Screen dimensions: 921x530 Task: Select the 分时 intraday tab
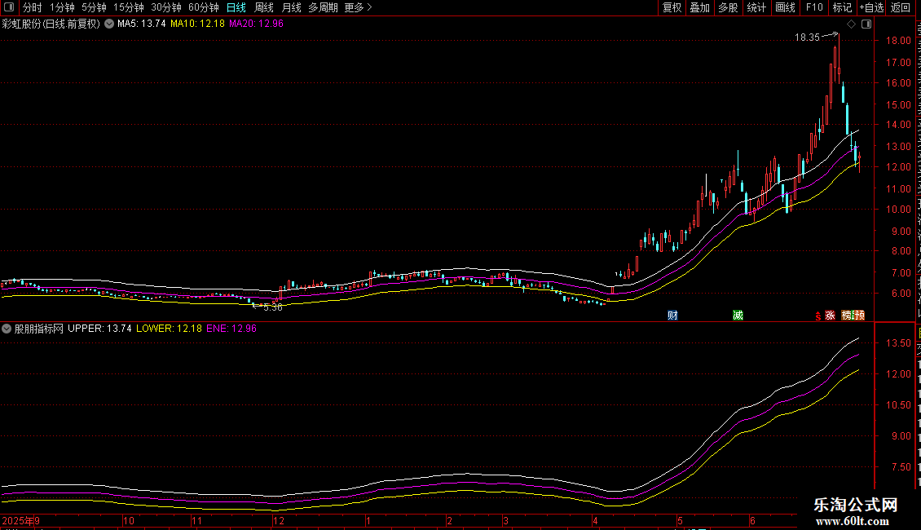click(33, 7)
